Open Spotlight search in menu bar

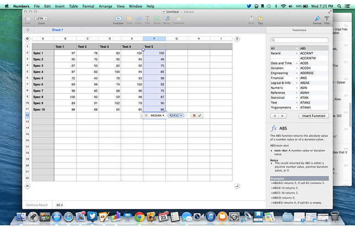click(339, 6)
